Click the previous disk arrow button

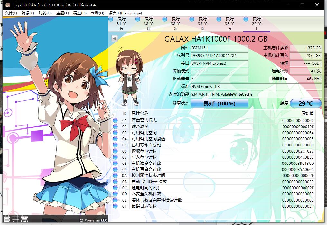coord(114,39)
